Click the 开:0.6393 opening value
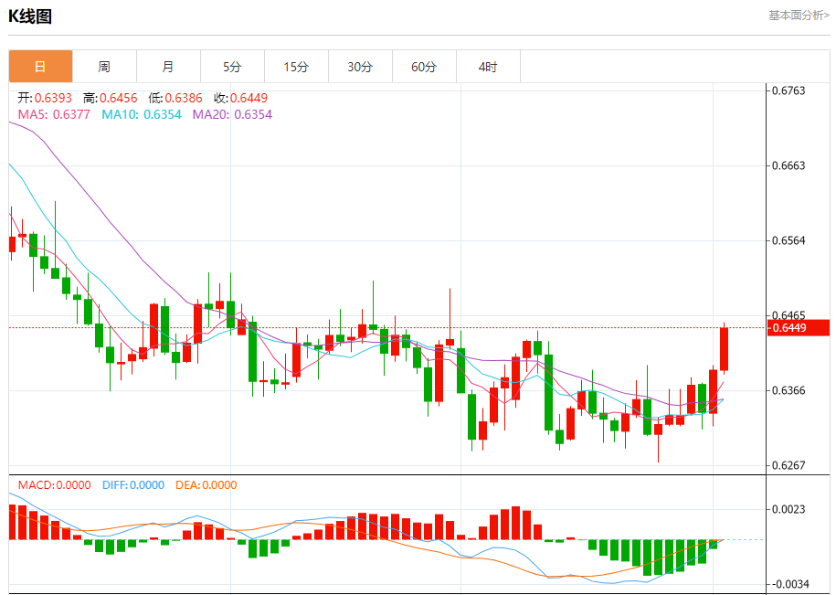Viewport: 836px width, 595px height. [45, 98]
